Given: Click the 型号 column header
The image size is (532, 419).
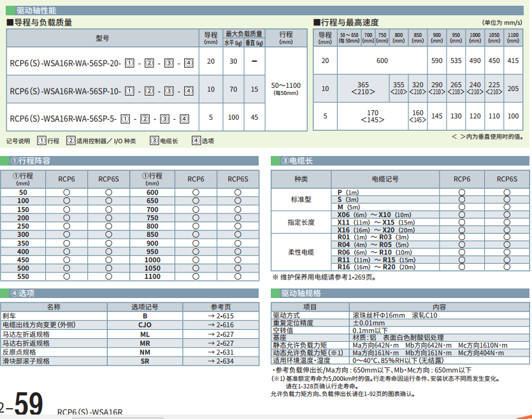Looking at the screenshot, I should (x=103, y=38).
